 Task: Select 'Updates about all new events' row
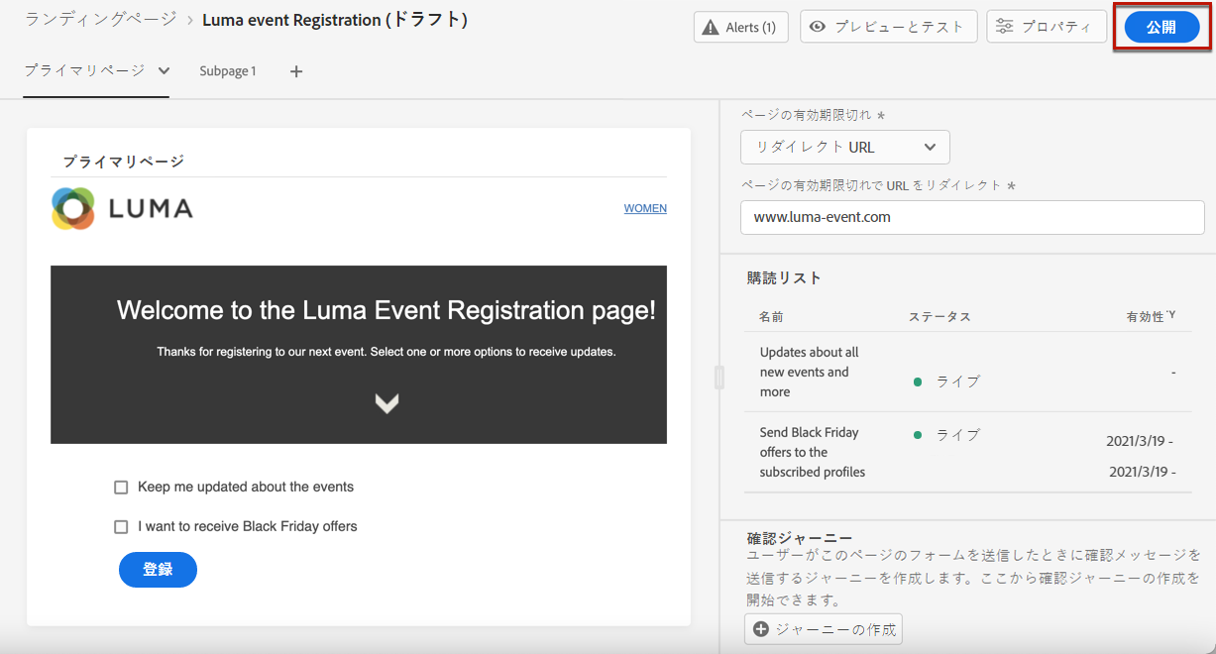tap(967, 372)
